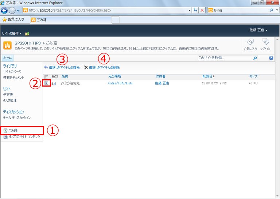Click 選択したアイテムの削除 delete button

[102, 68]
